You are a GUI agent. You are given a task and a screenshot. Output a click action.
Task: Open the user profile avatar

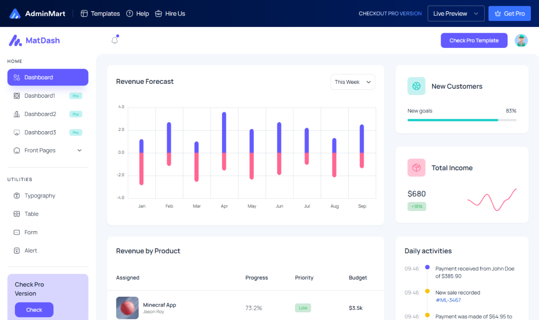(x=521, y=40)
